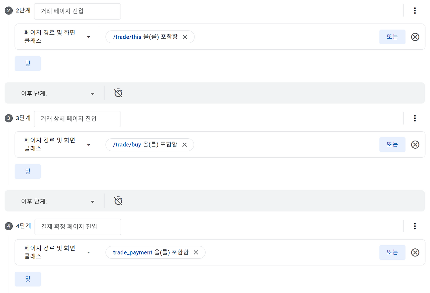430x293 pixels.
Task: Click the timer icon after step 2
Action: tap(118, 93)
